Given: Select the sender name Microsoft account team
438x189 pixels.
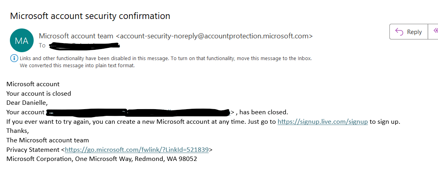Looking at the screenshot, I should click(76, 36).
